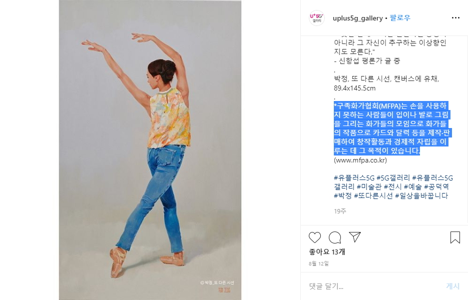Viewport: 468px width, 300px height.
Task: Click the dancer painting image
Action: click(150, 150)
